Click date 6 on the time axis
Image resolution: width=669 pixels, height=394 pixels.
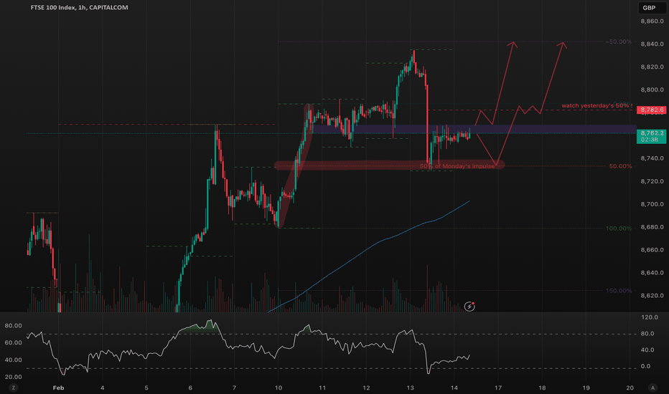click(x=190, y=388)
